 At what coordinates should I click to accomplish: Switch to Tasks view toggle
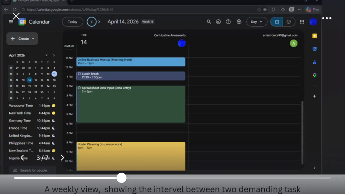point(289,22)
